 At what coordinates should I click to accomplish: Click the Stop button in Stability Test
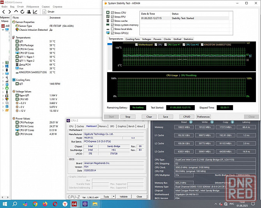128,117
